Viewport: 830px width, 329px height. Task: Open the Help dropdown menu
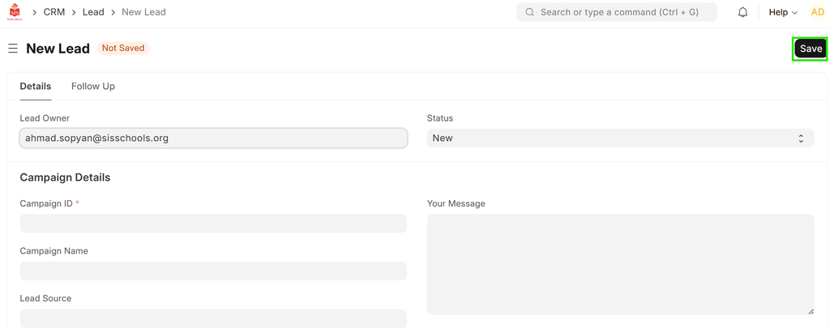pyautogui.click(x=783, y=12)
